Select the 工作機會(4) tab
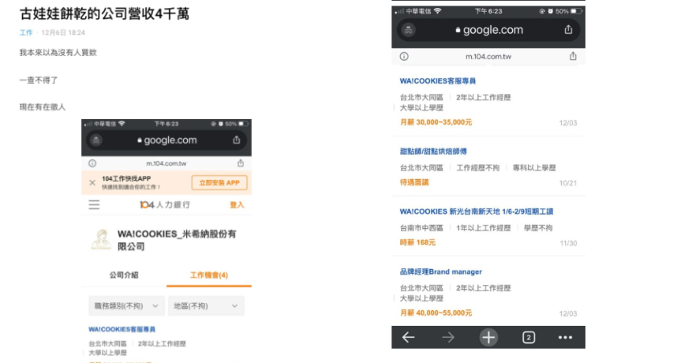The image size is (677, 363). tap(209, 275)
